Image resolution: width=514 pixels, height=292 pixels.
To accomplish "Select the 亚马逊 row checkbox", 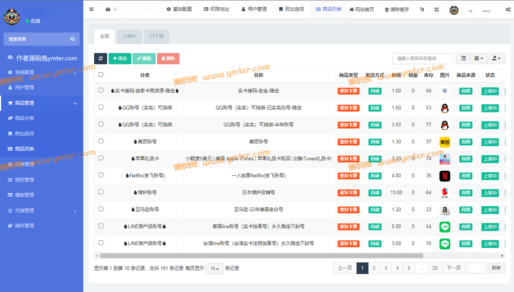I will pos(101,209).
